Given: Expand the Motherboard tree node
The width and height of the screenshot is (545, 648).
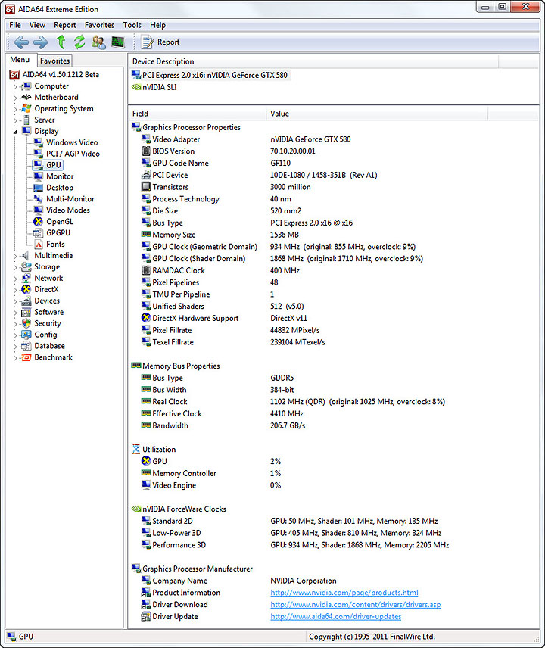Looking at the screenshot, I should point(15,98).
